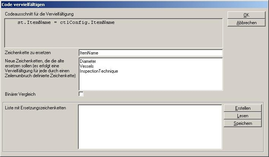Click ctlConfig.ItemName in the code snippet

tap(87, 23)
